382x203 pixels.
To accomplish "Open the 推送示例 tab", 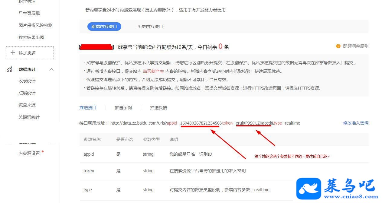I will (x=123, y=108).
